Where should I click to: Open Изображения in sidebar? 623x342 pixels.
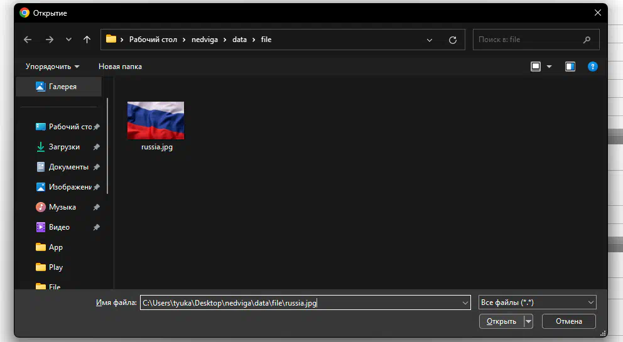(x=63, y=187)
